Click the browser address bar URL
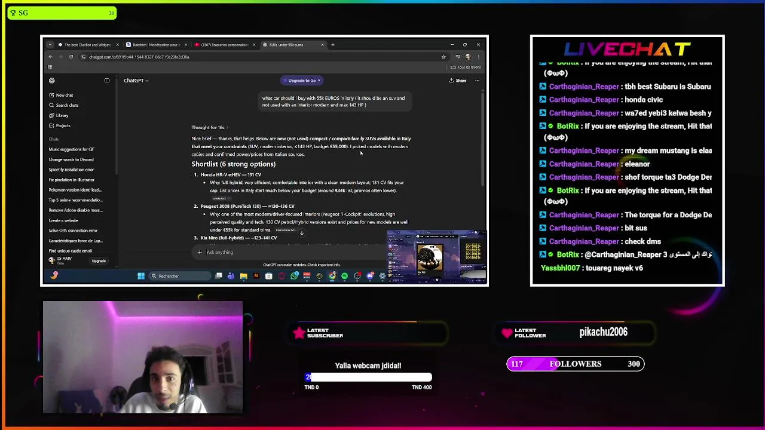 (139, 57)
